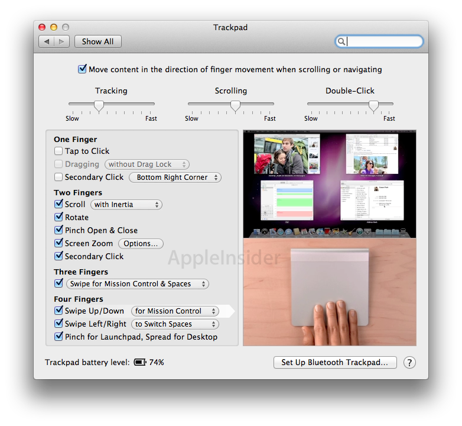Click the One Finger section heading
This screenshot has width=462, height=426.
76,139
